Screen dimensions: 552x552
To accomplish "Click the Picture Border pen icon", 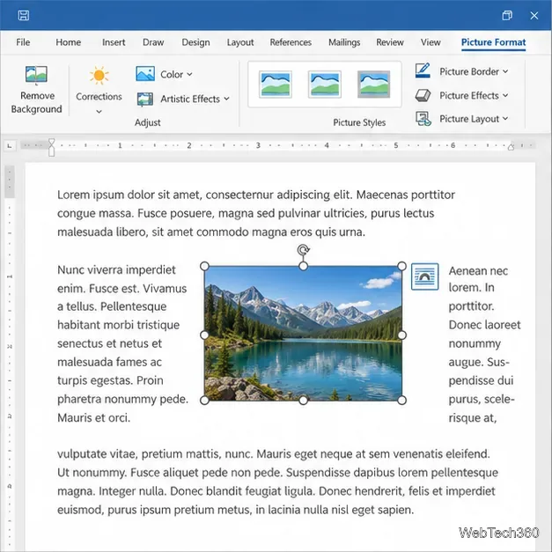I will click(x=423, y=70).
